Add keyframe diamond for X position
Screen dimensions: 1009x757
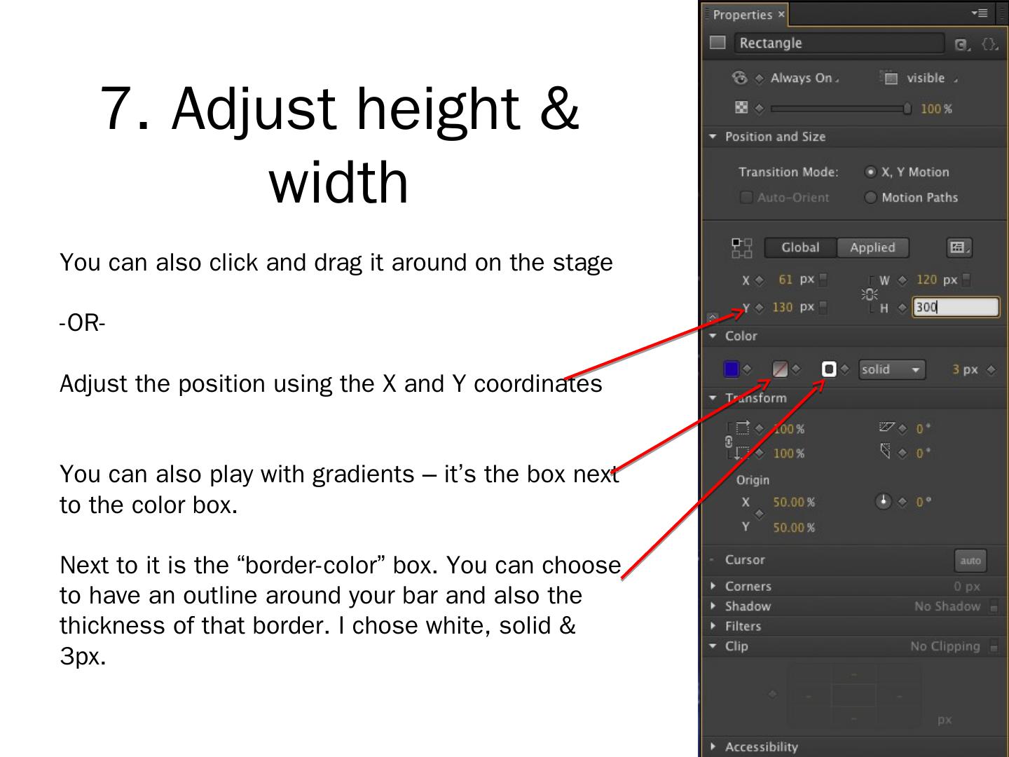pos(760,280)
